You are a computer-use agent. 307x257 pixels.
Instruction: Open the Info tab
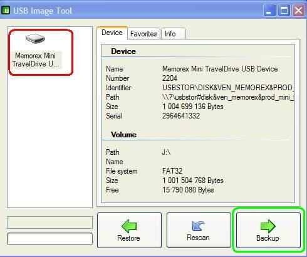174,34
